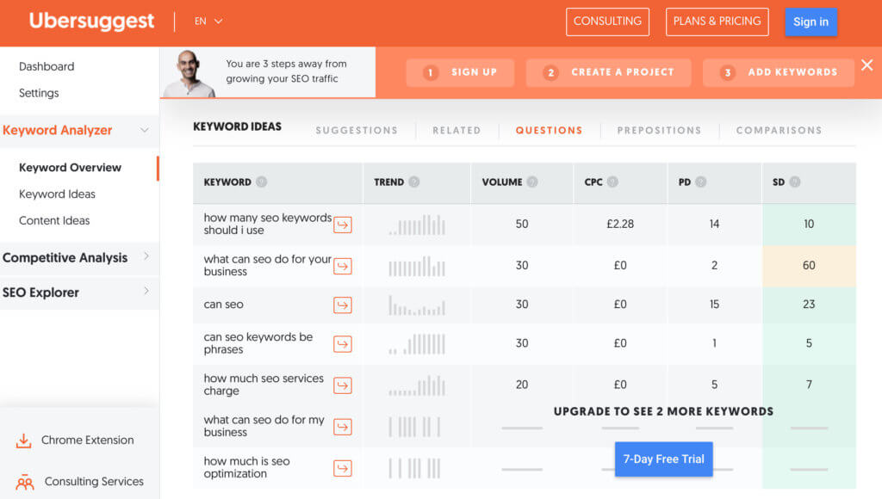The image size is (882, 499).
Task: Click the help icon beside CPC header
Action: [x=612, y=182]
